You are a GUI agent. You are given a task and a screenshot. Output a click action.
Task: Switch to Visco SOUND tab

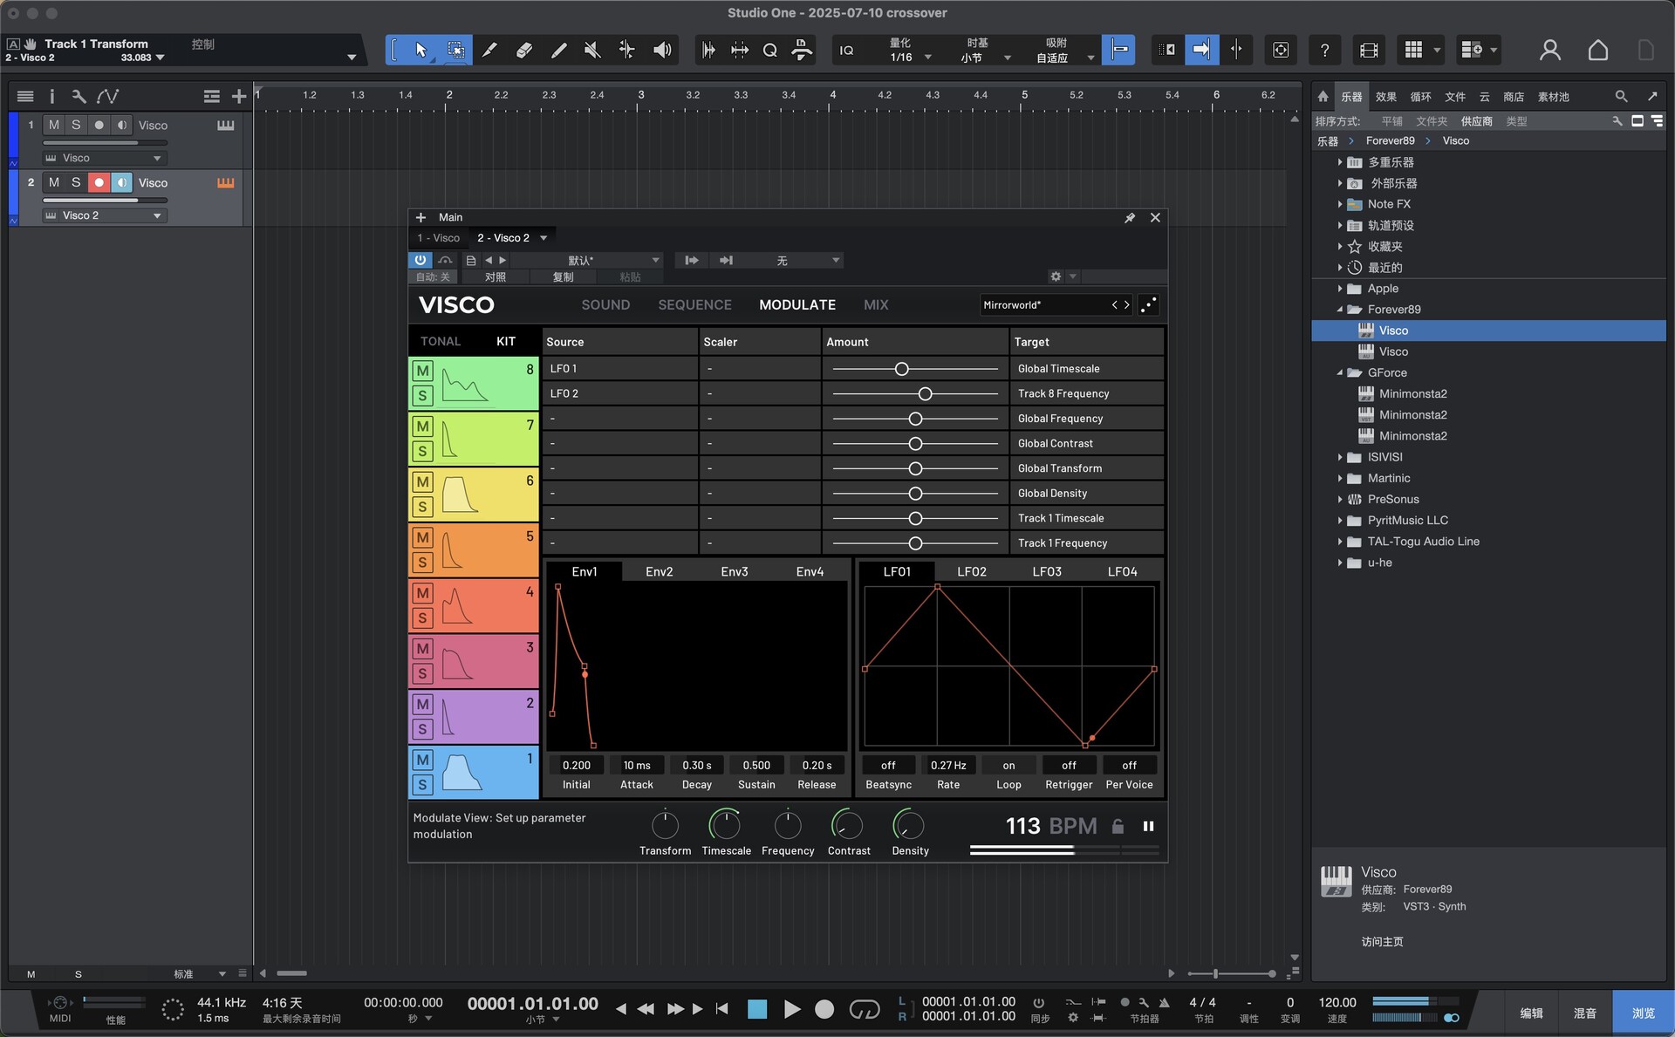click(605, 304)
